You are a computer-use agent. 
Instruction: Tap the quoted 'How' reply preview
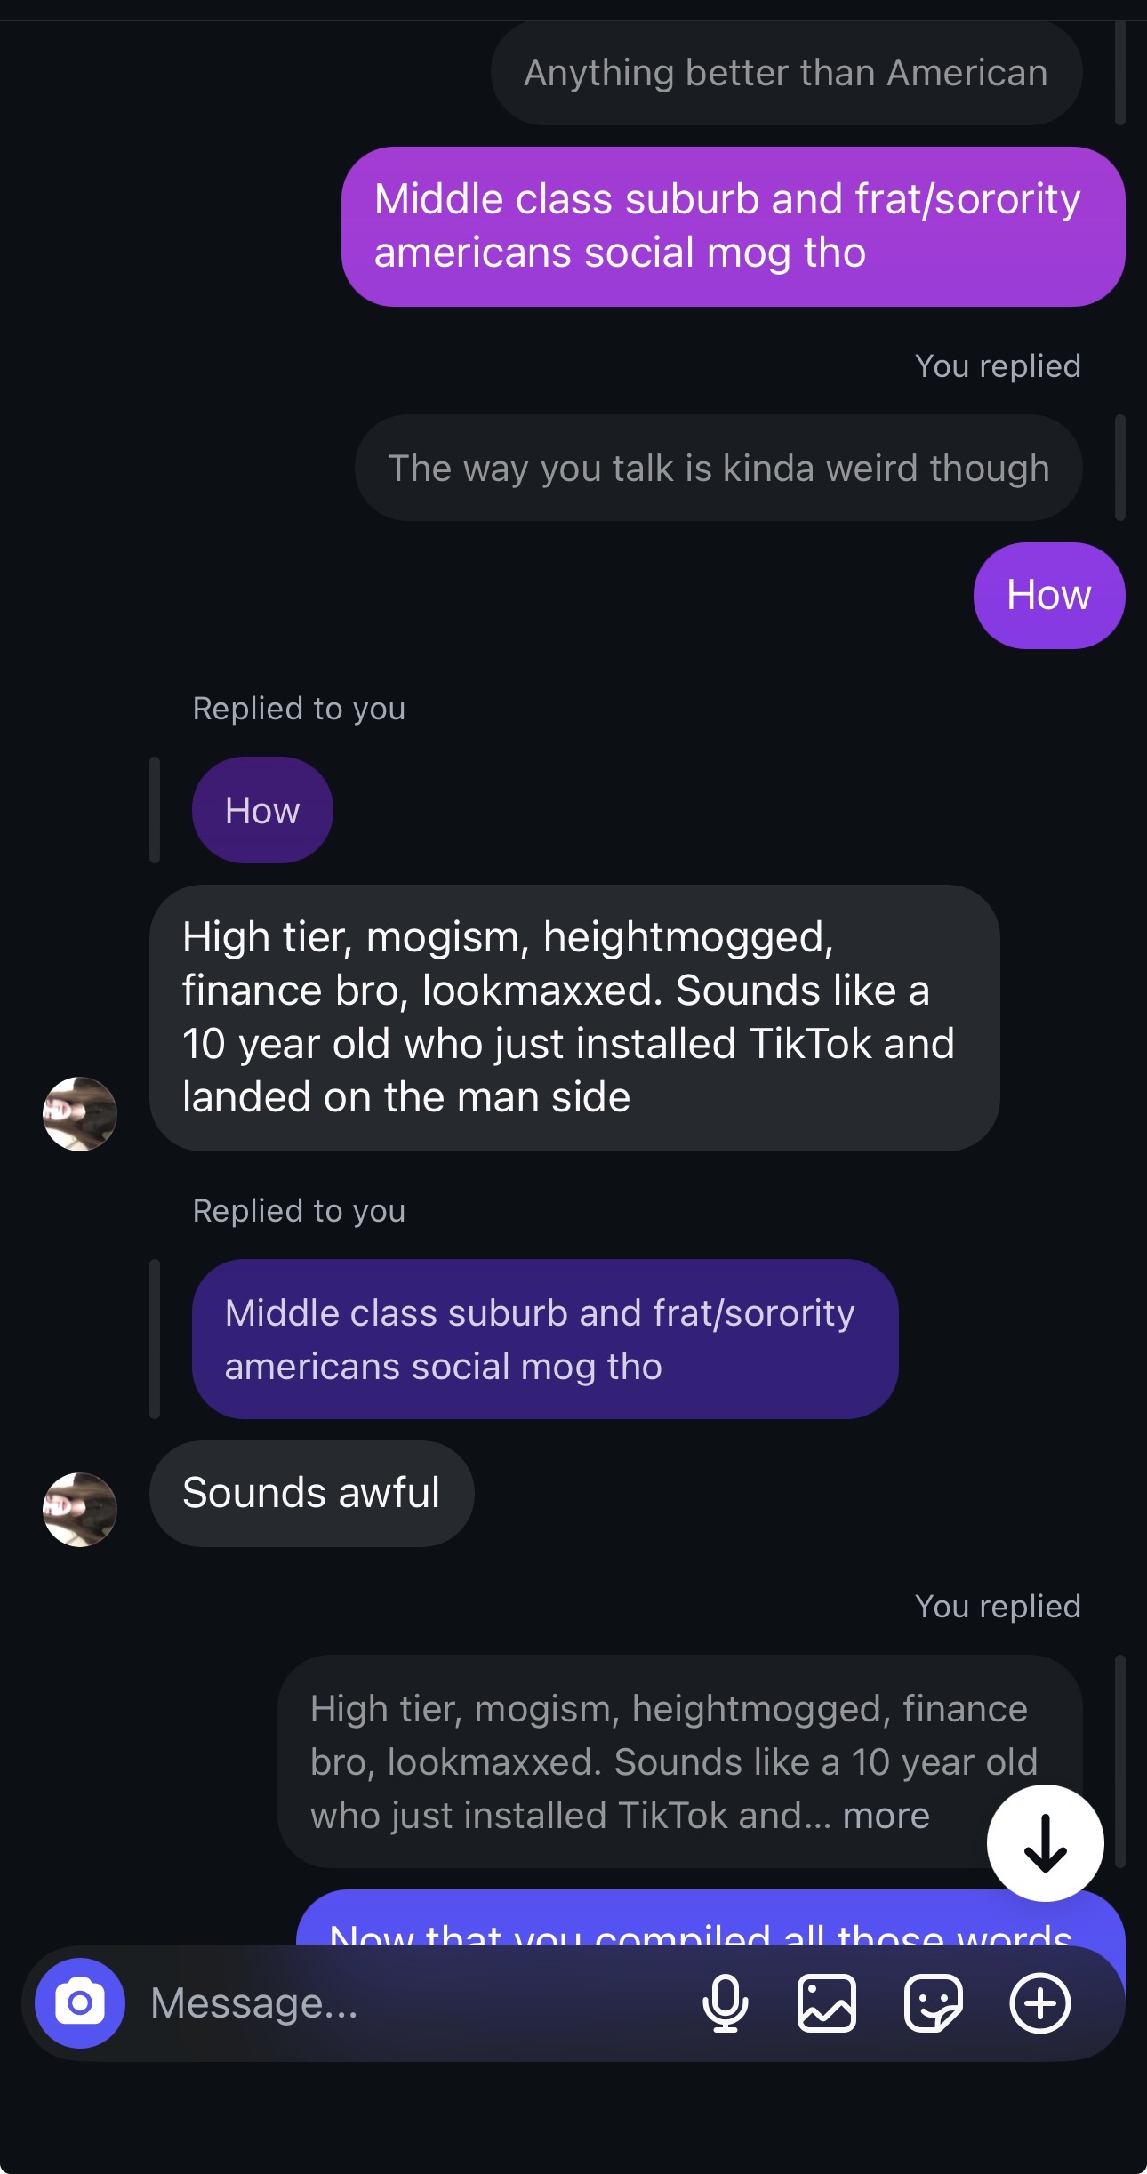point(262,810)
